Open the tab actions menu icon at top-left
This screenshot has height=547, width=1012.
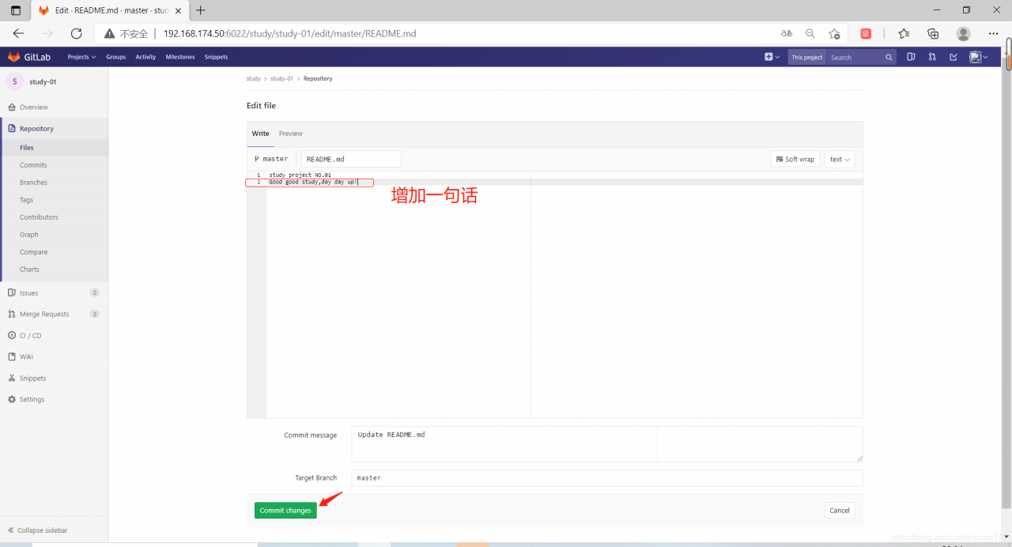(16, 10)
